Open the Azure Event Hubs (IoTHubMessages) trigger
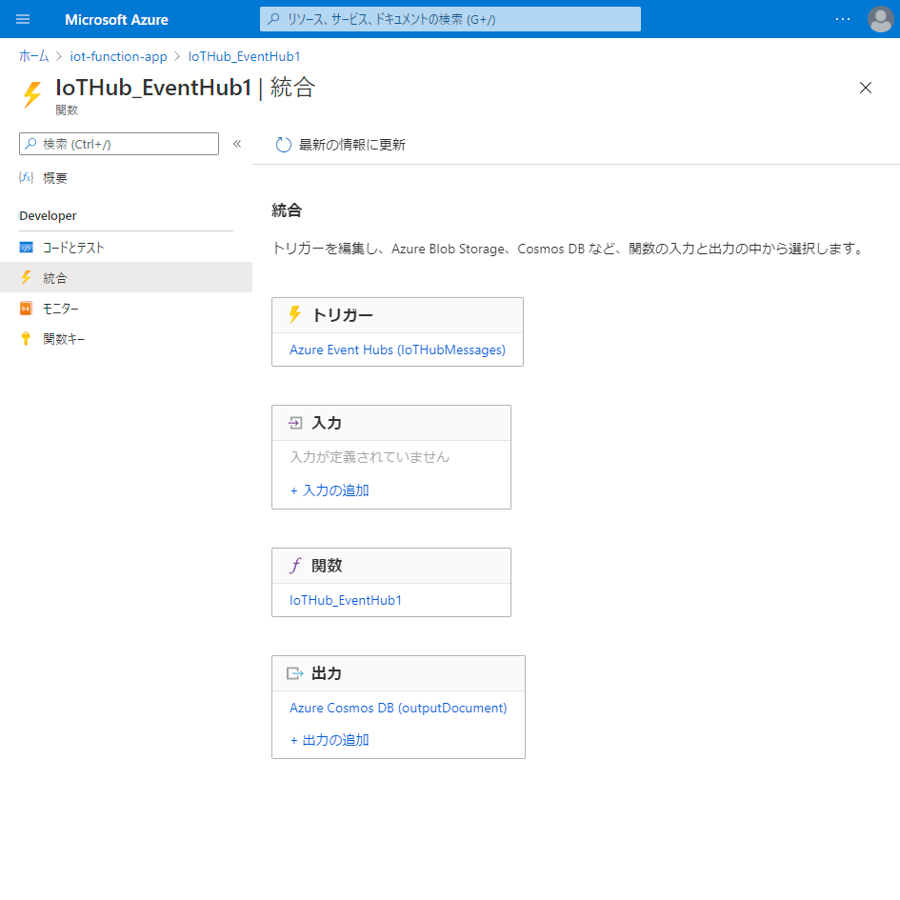The image size is (900, 900). pyautogui.click(x=397, y=350)
